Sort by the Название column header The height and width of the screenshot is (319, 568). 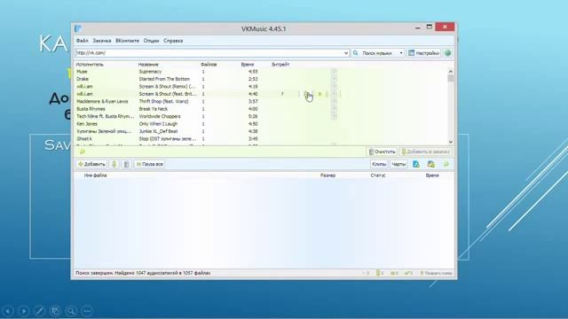pos(148,65)
